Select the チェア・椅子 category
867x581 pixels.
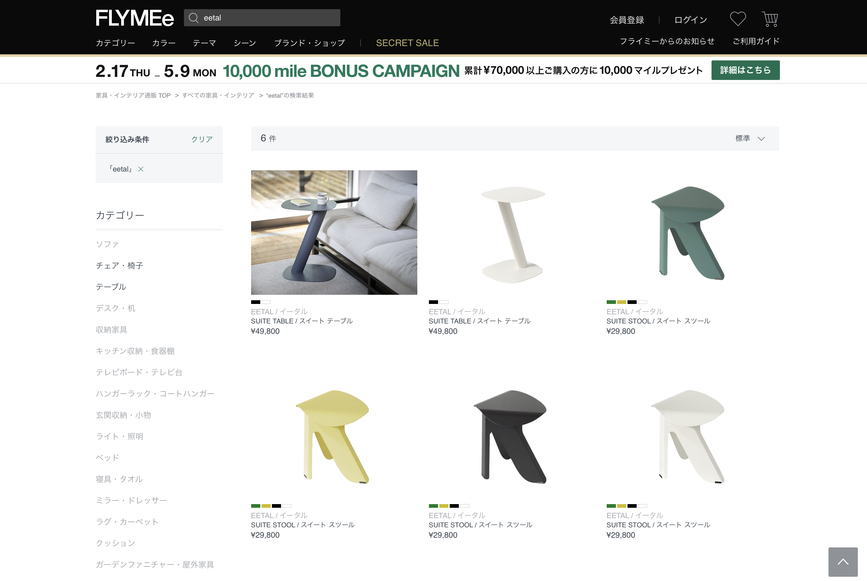pos(119,265)
